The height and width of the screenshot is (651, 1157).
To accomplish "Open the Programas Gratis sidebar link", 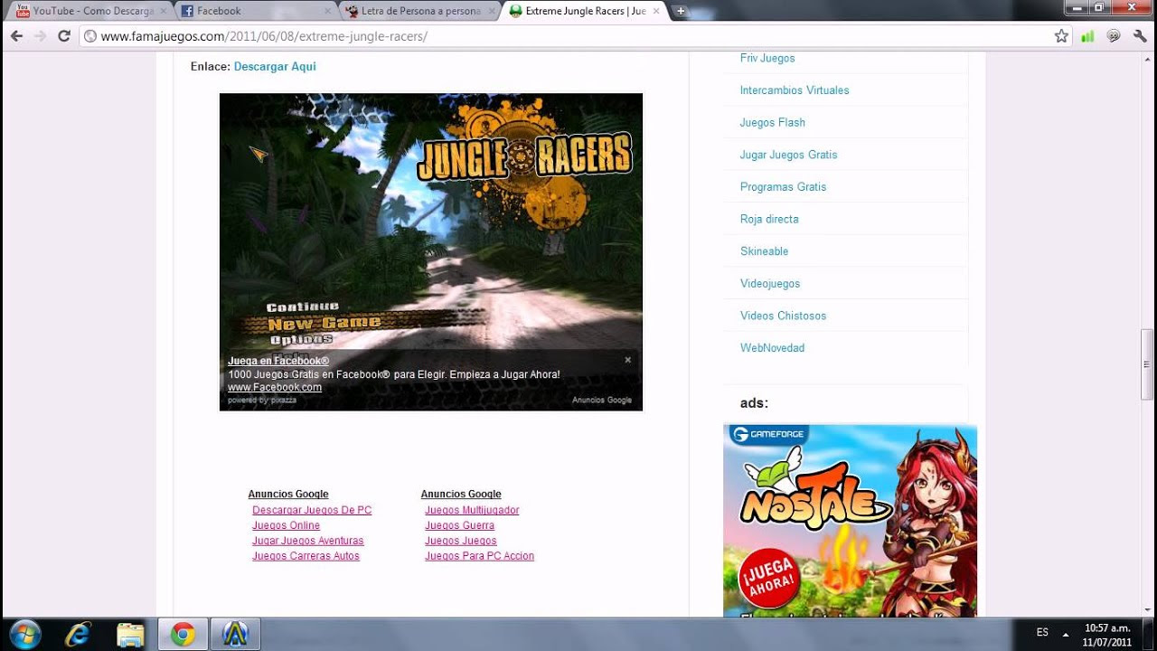I will [783, 187].
